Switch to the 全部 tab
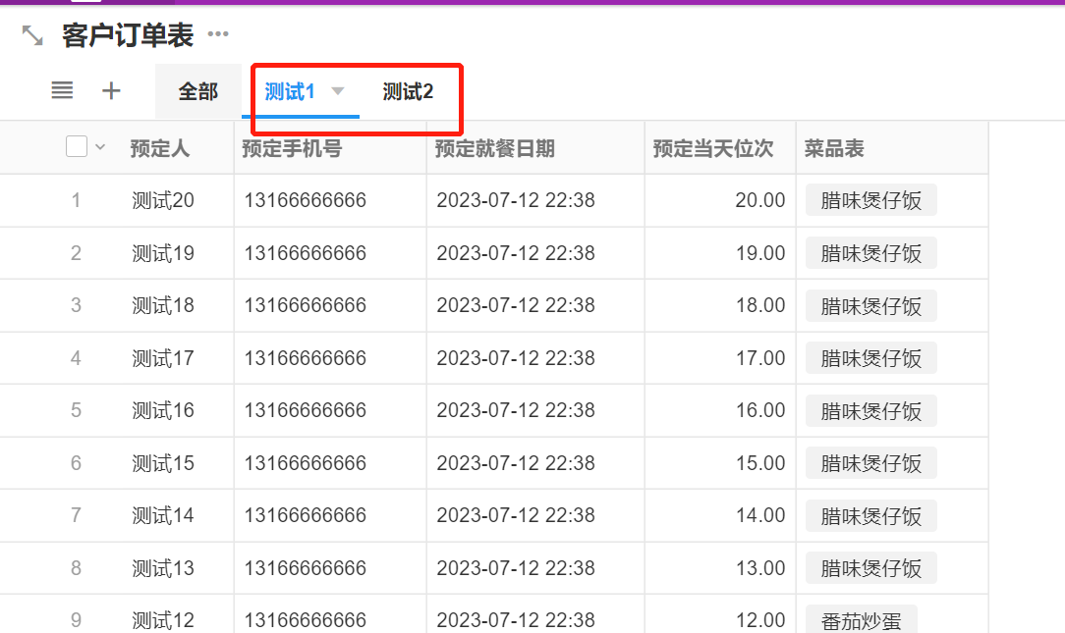The height and width of the screenshot is (633, 1065). [x=198, y=91]
